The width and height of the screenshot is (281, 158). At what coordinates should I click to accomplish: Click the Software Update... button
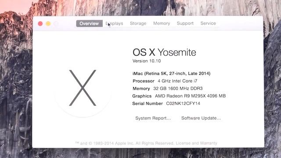tap(201, 118)
